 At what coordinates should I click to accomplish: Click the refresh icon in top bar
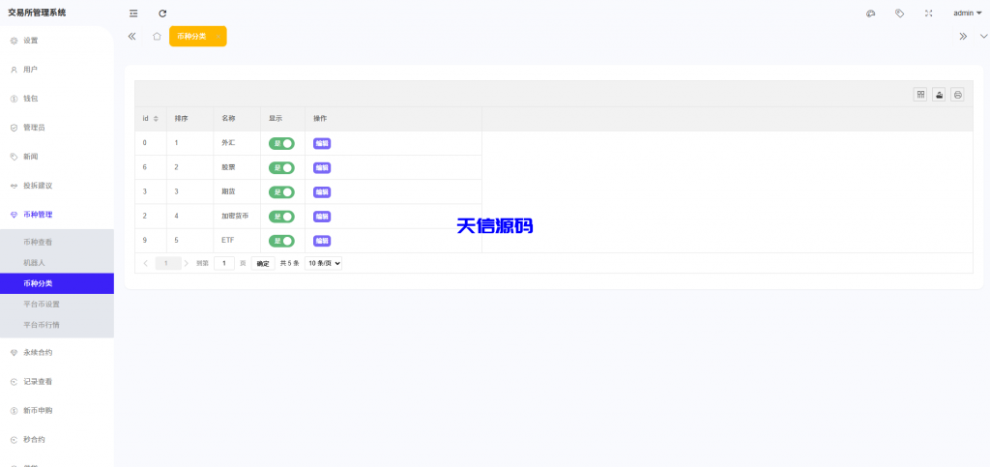click(162, 14)
